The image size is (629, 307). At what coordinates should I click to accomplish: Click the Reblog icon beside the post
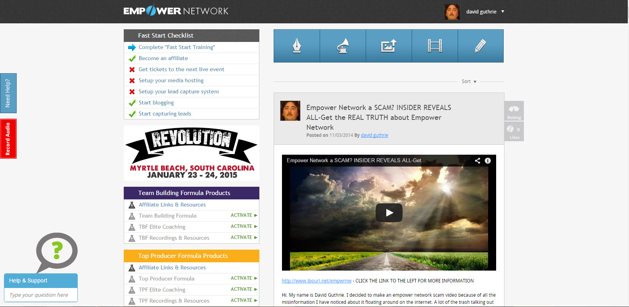tap(514, 111)
